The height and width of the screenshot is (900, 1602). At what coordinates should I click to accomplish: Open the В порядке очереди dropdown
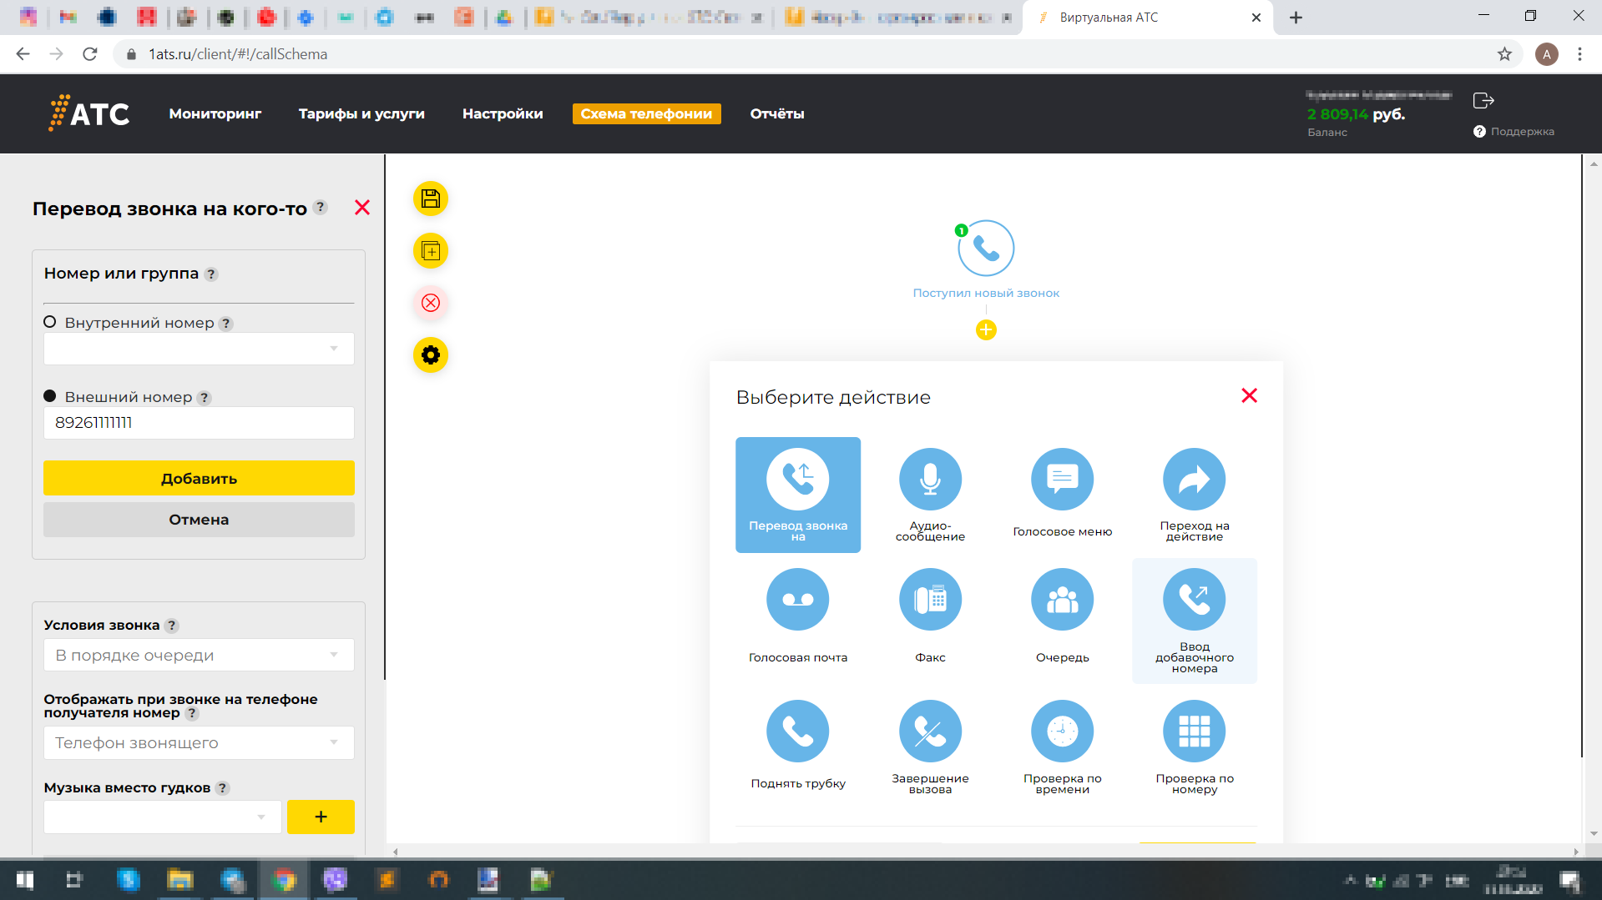(x=199, y=655)
